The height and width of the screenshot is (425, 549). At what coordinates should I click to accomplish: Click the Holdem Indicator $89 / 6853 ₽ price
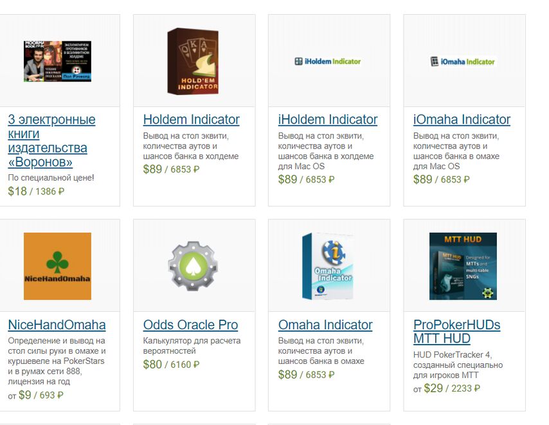point(171,169)
